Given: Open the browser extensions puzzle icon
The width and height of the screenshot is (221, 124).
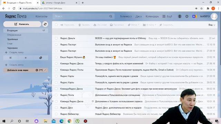Looking at the screenshot, I should click(x=208, y=8).
